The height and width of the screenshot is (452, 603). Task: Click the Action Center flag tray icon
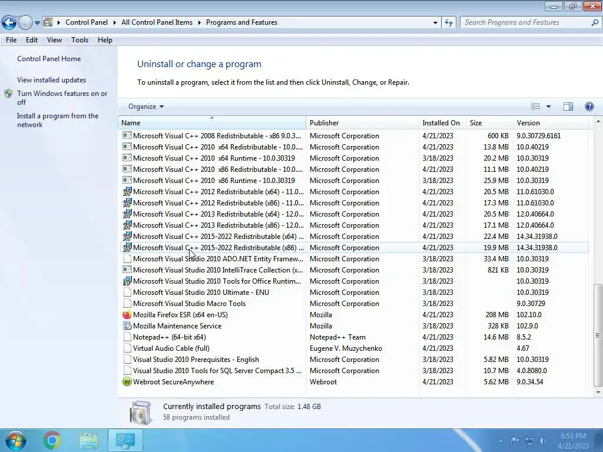coord(515,440)
